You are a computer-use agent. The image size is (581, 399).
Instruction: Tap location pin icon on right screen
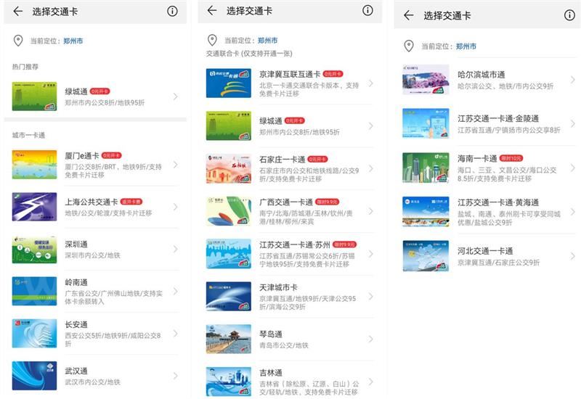click(409, 46)
